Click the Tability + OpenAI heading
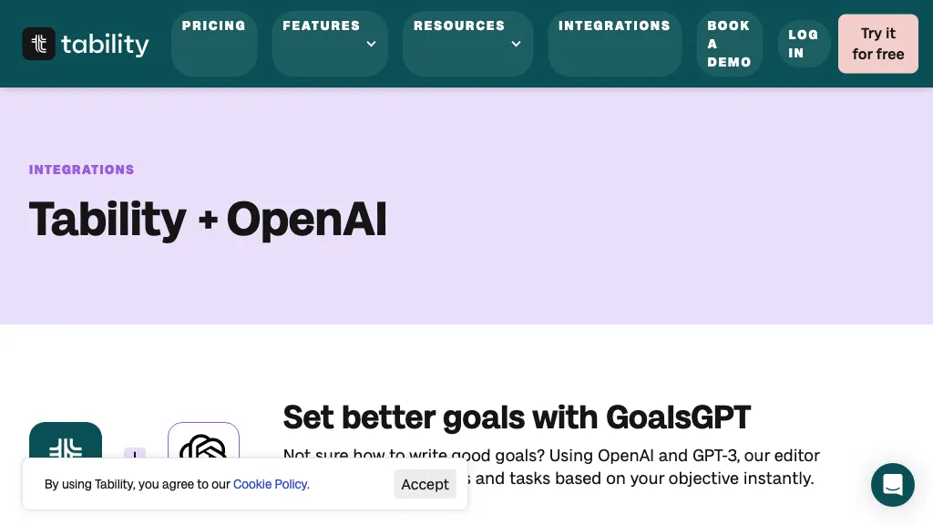Screen dimensions: 933x525 [x=208, y=220]
